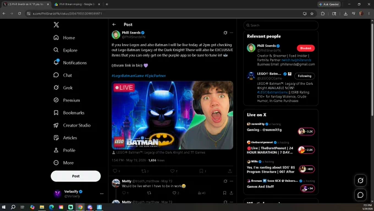Open #EpicPartner hashtag
Image resolution: width=374 pixels, height=211 pixels.
click(155, 75)
